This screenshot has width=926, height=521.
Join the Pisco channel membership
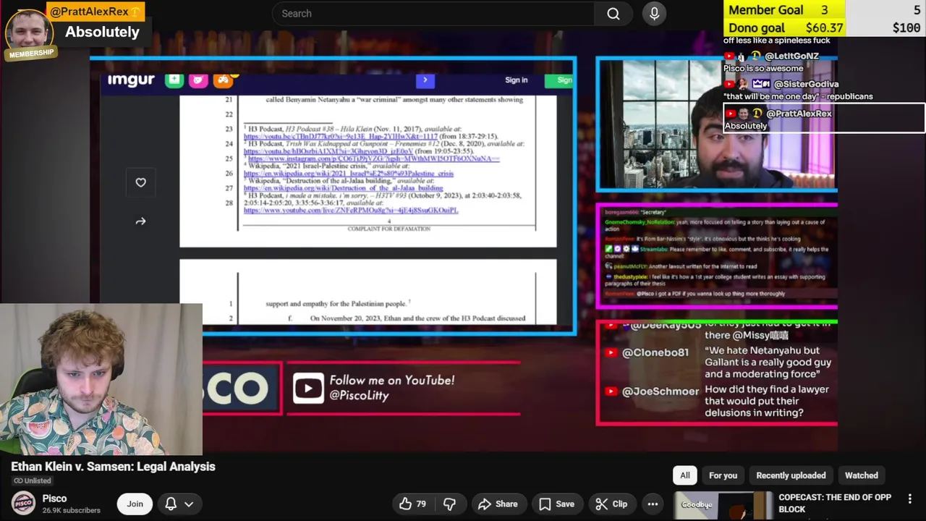tap(135, 504)
